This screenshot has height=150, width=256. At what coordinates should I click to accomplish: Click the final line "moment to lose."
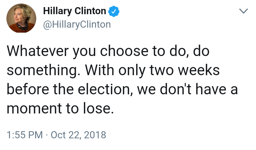60,109
